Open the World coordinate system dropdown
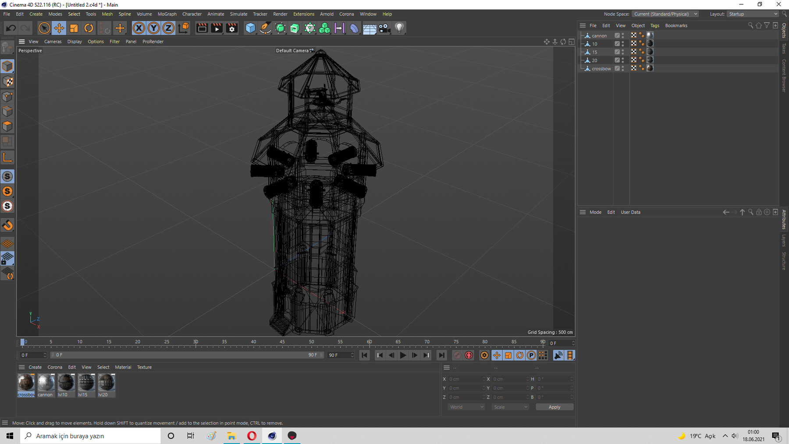Screen dimensions: 789x444 click(466, 407)
